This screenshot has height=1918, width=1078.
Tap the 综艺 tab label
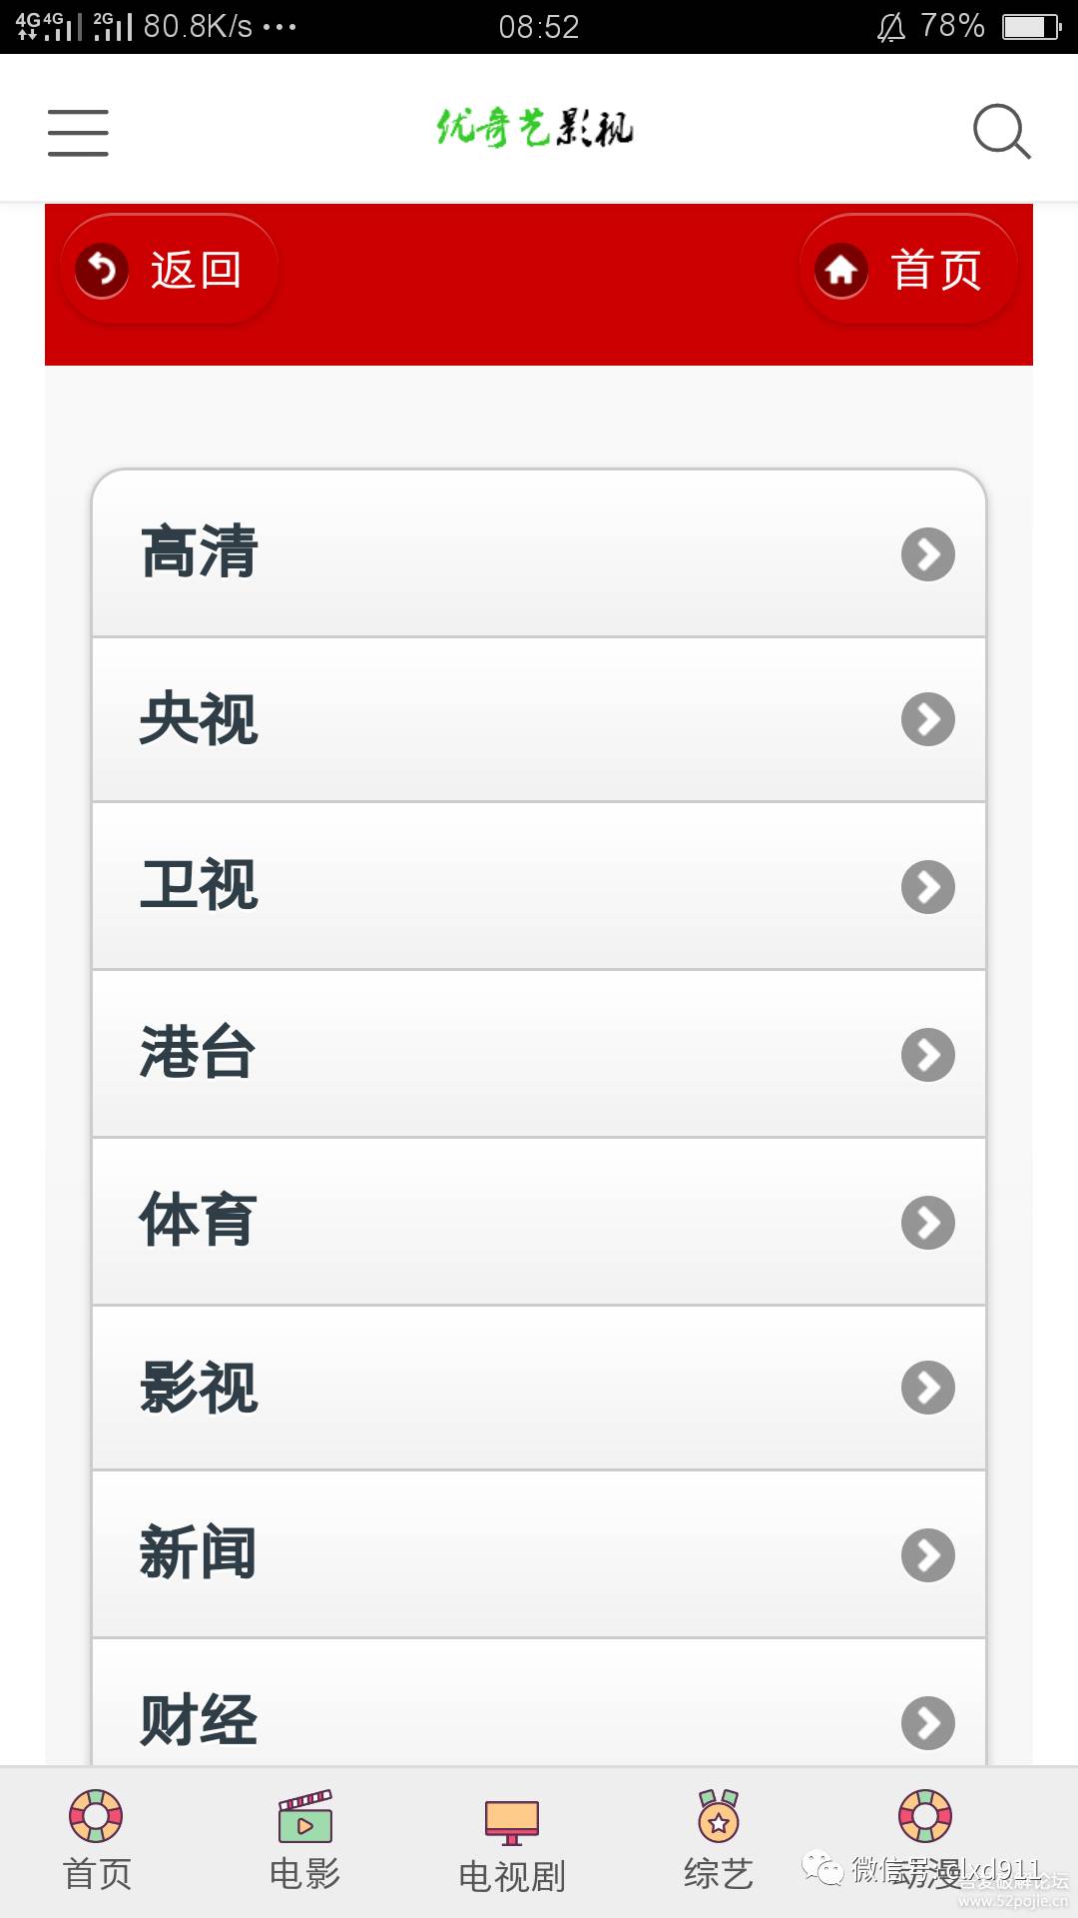tap(719, 1874)
